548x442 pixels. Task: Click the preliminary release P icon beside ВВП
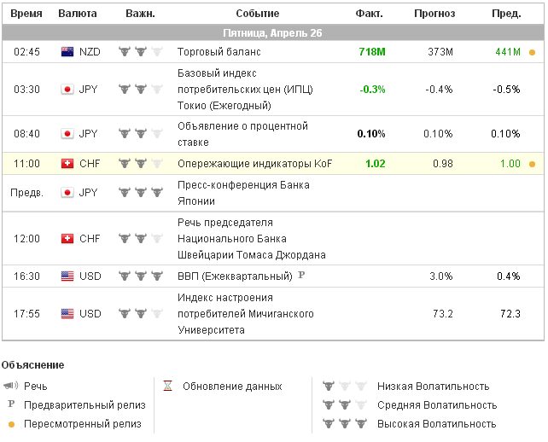tap(300, 276)
